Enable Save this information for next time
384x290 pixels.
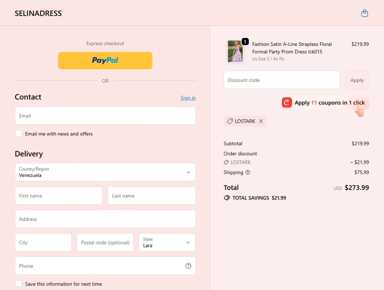tap(18, 284)
